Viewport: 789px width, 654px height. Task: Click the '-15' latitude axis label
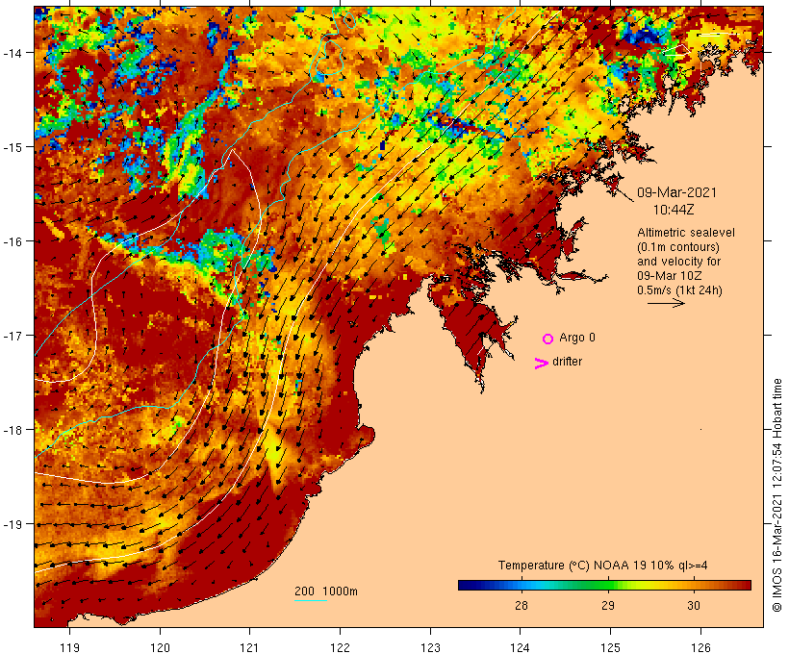click(x=13, y=147)
